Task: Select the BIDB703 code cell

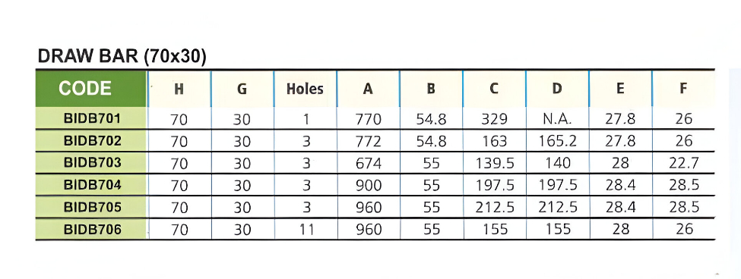Action: [x=91, y=162]
